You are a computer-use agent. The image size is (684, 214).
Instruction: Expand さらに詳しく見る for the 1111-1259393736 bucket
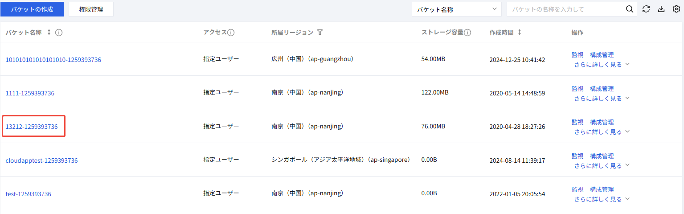(601, 98)
